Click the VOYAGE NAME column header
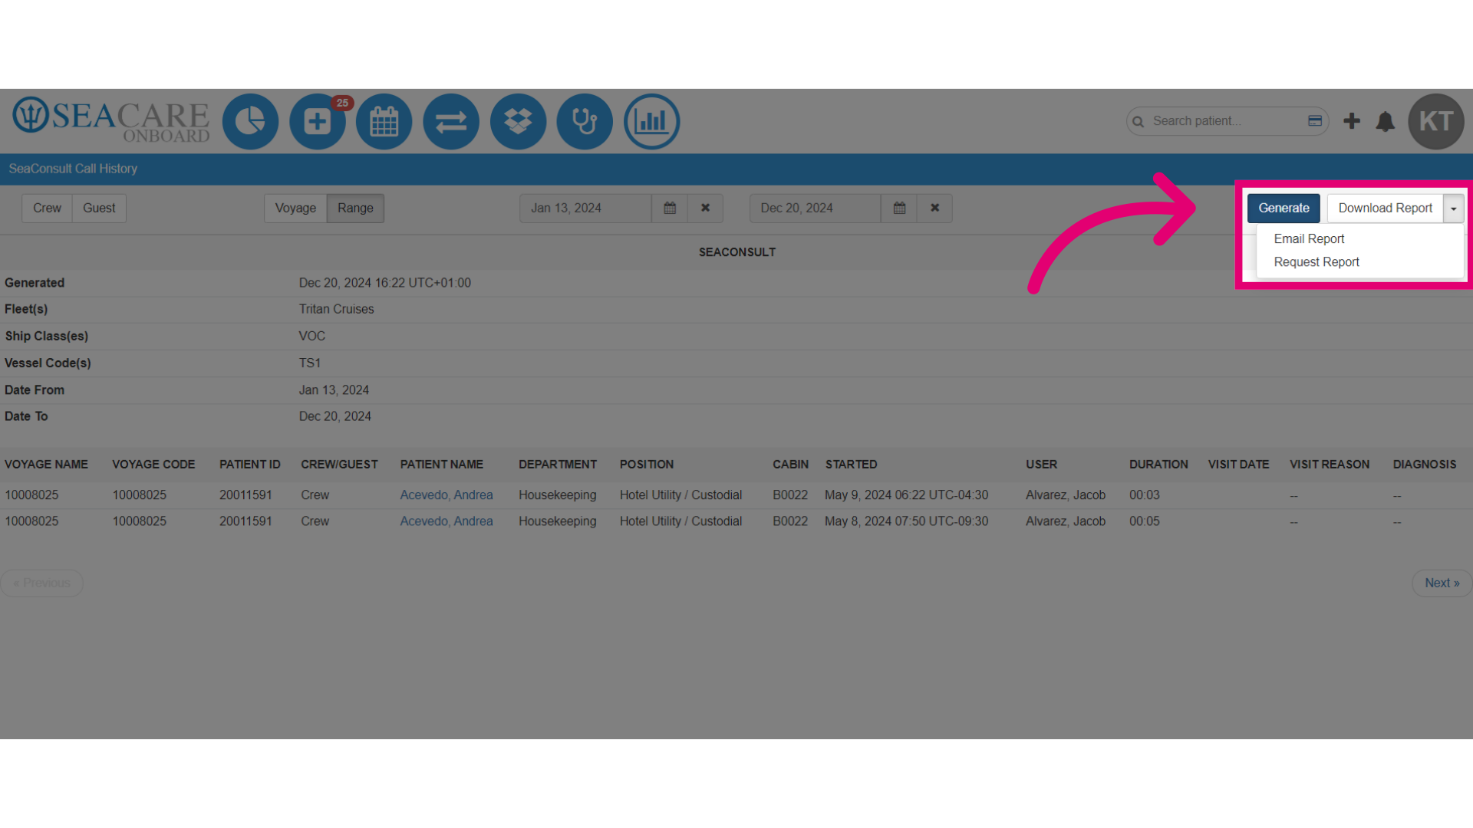The height and width of the screenshot is (828, 1473). (x=46, y=464)
